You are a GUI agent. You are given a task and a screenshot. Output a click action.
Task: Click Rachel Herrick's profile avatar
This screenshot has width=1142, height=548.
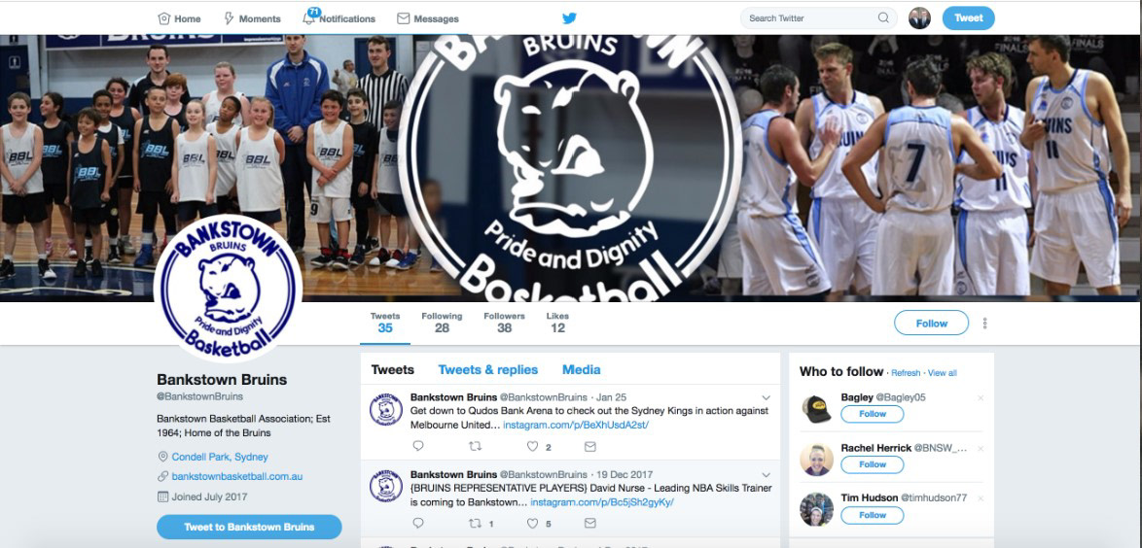click(x=816, y=460)
